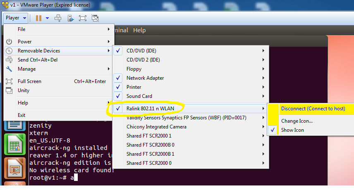Viewport: 354px width, 190px height.
Task: Select Shared FT SCR2000 0 entry
Action: tap(191, 163)
